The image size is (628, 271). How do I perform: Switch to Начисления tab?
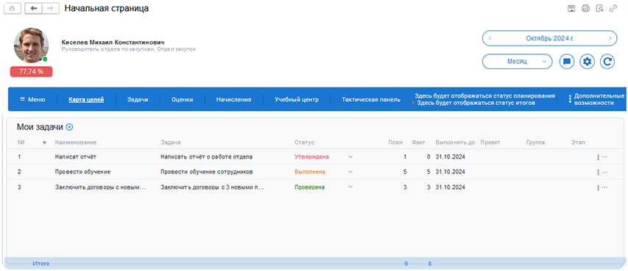[233, 100]
